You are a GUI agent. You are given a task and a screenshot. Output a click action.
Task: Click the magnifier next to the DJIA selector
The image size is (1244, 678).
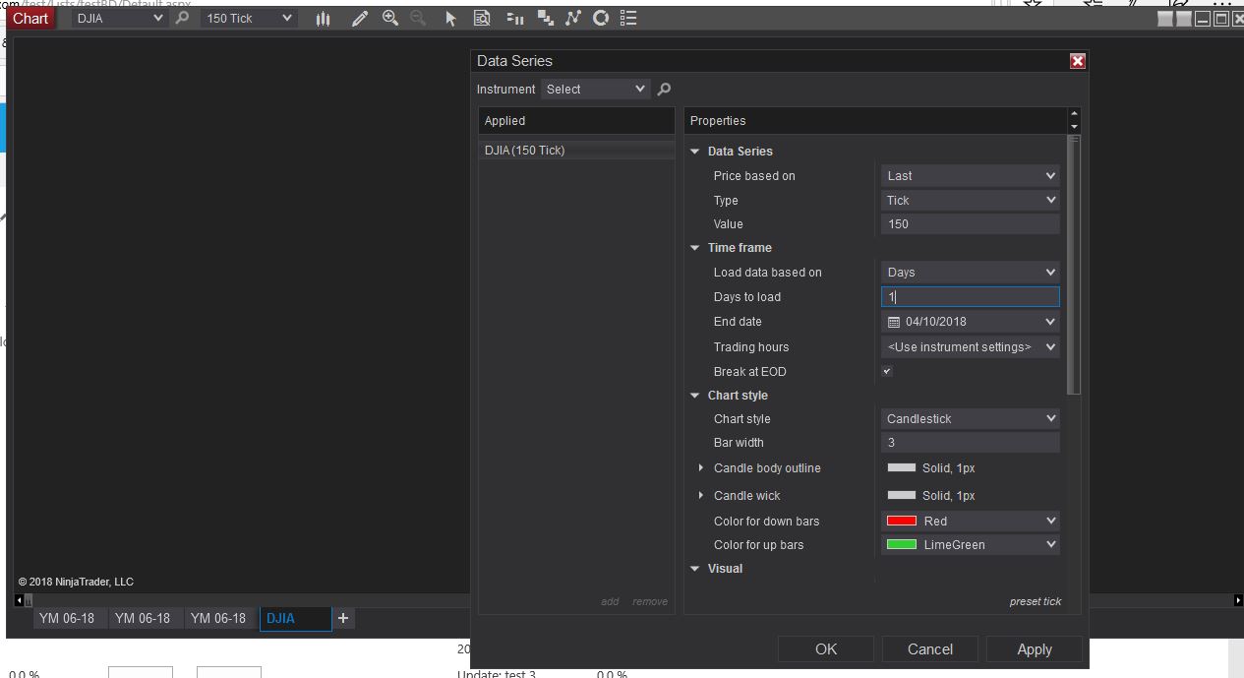coord(182,18)
